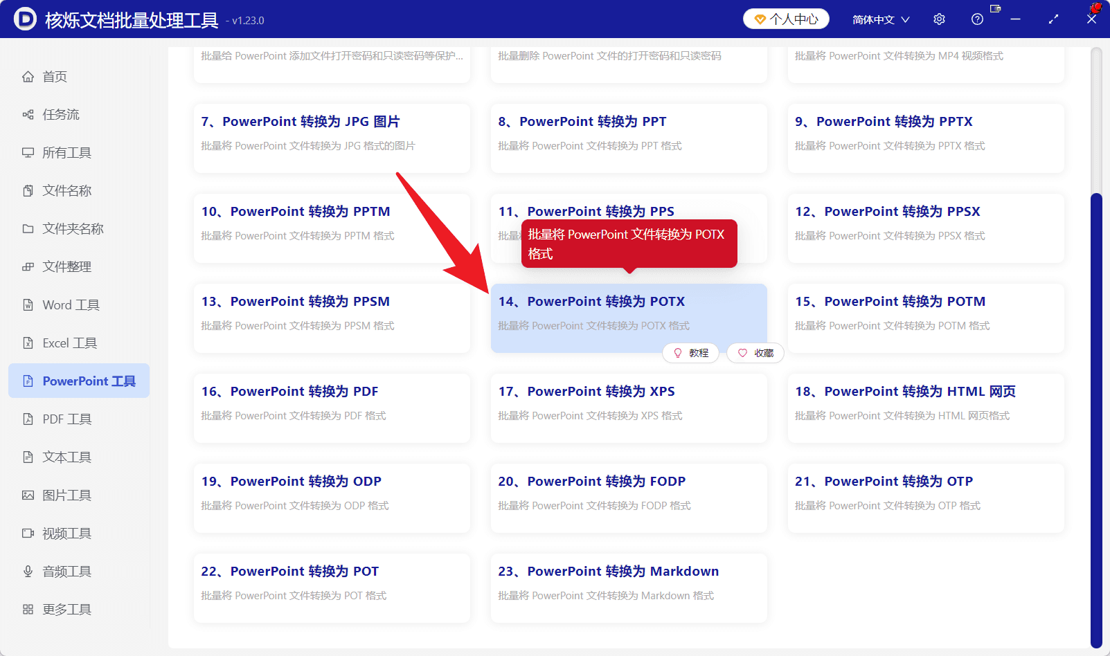Click the screen-cast icon with the red dot

tap(996, 8)
